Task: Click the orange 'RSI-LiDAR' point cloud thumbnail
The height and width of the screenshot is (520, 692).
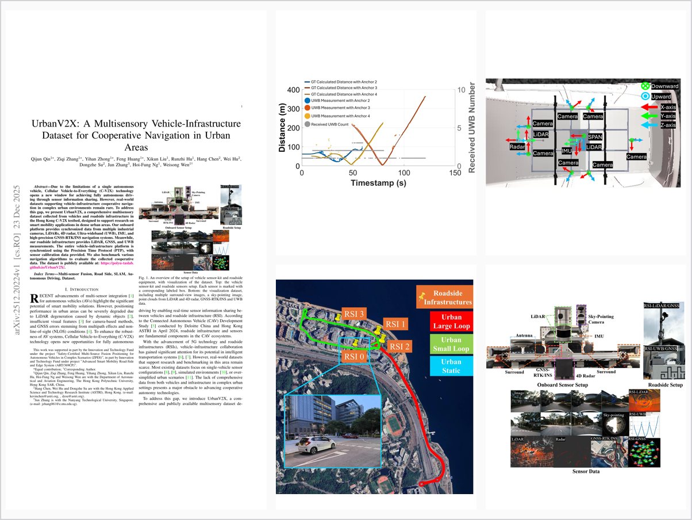Action: point(644,400)
